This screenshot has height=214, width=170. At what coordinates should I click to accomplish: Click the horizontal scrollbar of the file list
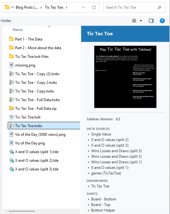[x=22, y=211]
